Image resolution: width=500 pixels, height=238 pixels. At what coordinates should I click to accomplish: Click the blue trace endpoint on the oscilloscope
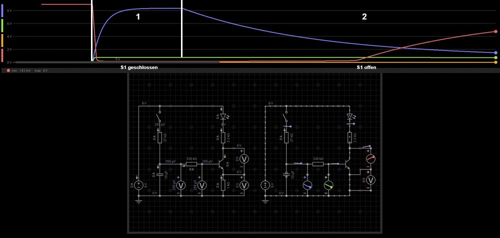click(x=495, y=52)
